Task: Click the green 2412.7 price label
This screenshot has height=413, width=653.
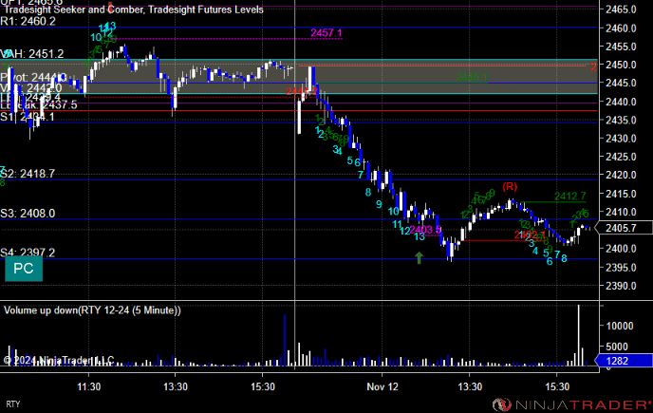Action: [x=570, y=196]
